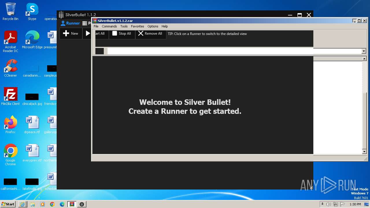Select the Skype desktop shortcut
This screenshot has height=208, width=370.
tap(32, 12)
